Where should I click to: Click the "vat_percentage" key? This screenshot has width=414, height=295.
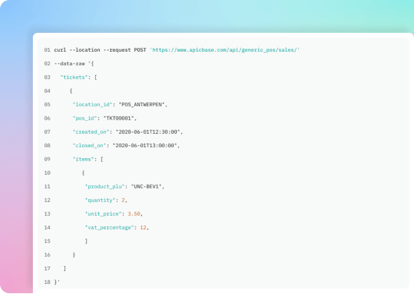[109, 228]
